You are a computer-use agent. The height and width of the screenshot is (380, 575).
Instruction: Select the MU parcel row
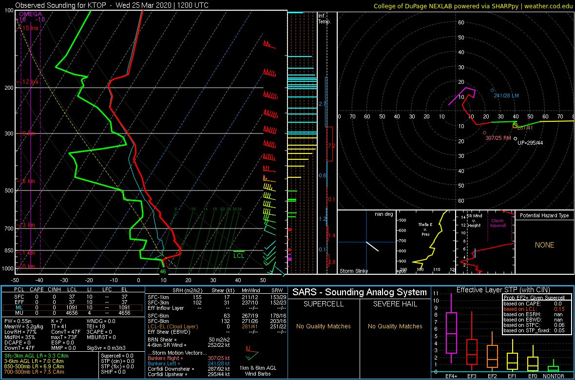72,314
